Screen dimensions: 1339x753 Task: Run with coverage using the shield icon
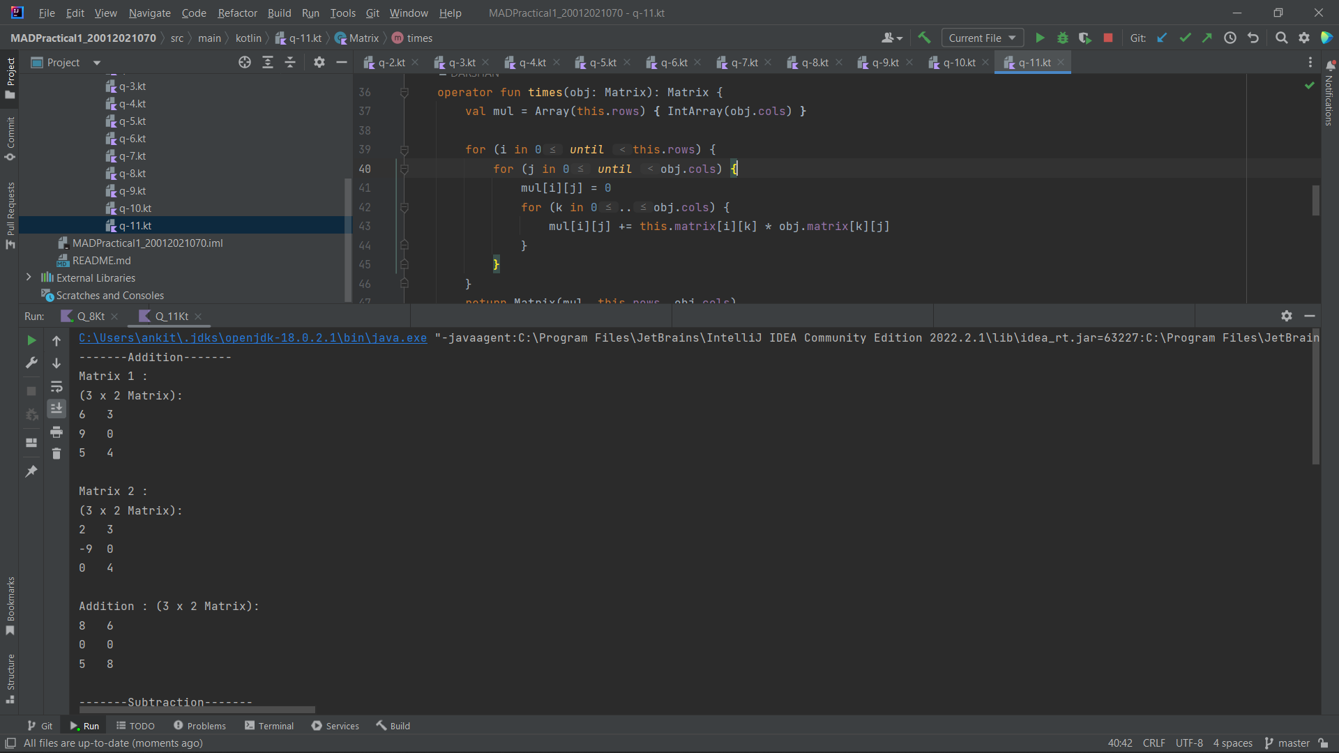coord(1085,38)
